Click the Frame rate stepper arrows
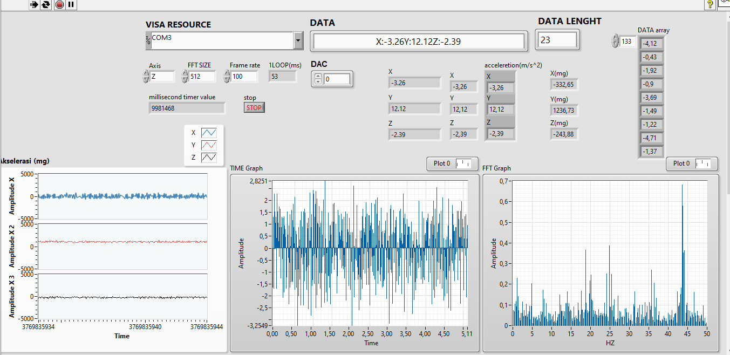730x355 pixels. [x=227, y=77]
